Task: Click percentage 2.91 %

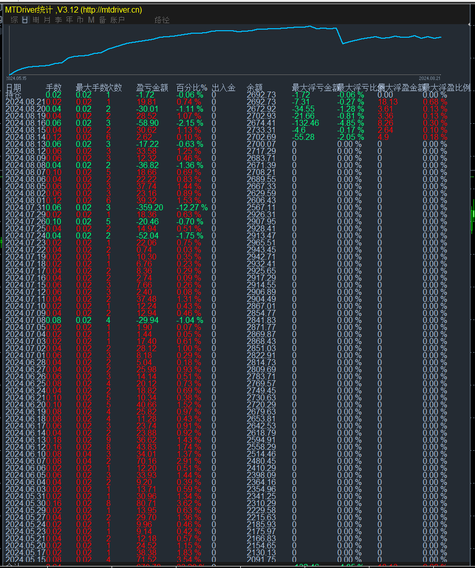Action: 188,461
